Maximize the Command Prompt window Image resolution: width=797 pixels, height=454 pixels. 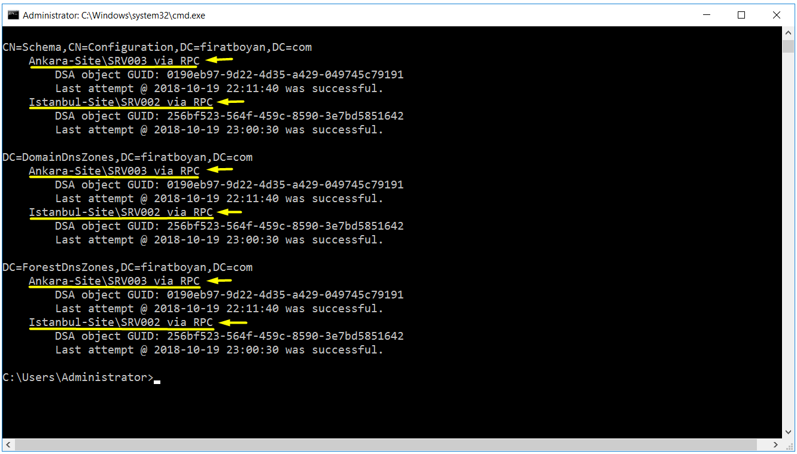pyautogui.click(x=741, y=15)
